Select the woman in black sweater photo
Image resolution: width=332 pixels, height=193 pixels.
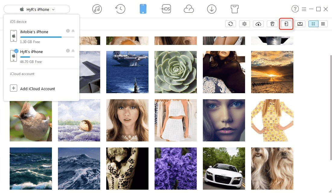[224, 72]
